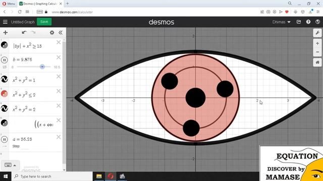Open the browser downloads icon
Viewport: 323px width, 181px height.
point(310,12)
